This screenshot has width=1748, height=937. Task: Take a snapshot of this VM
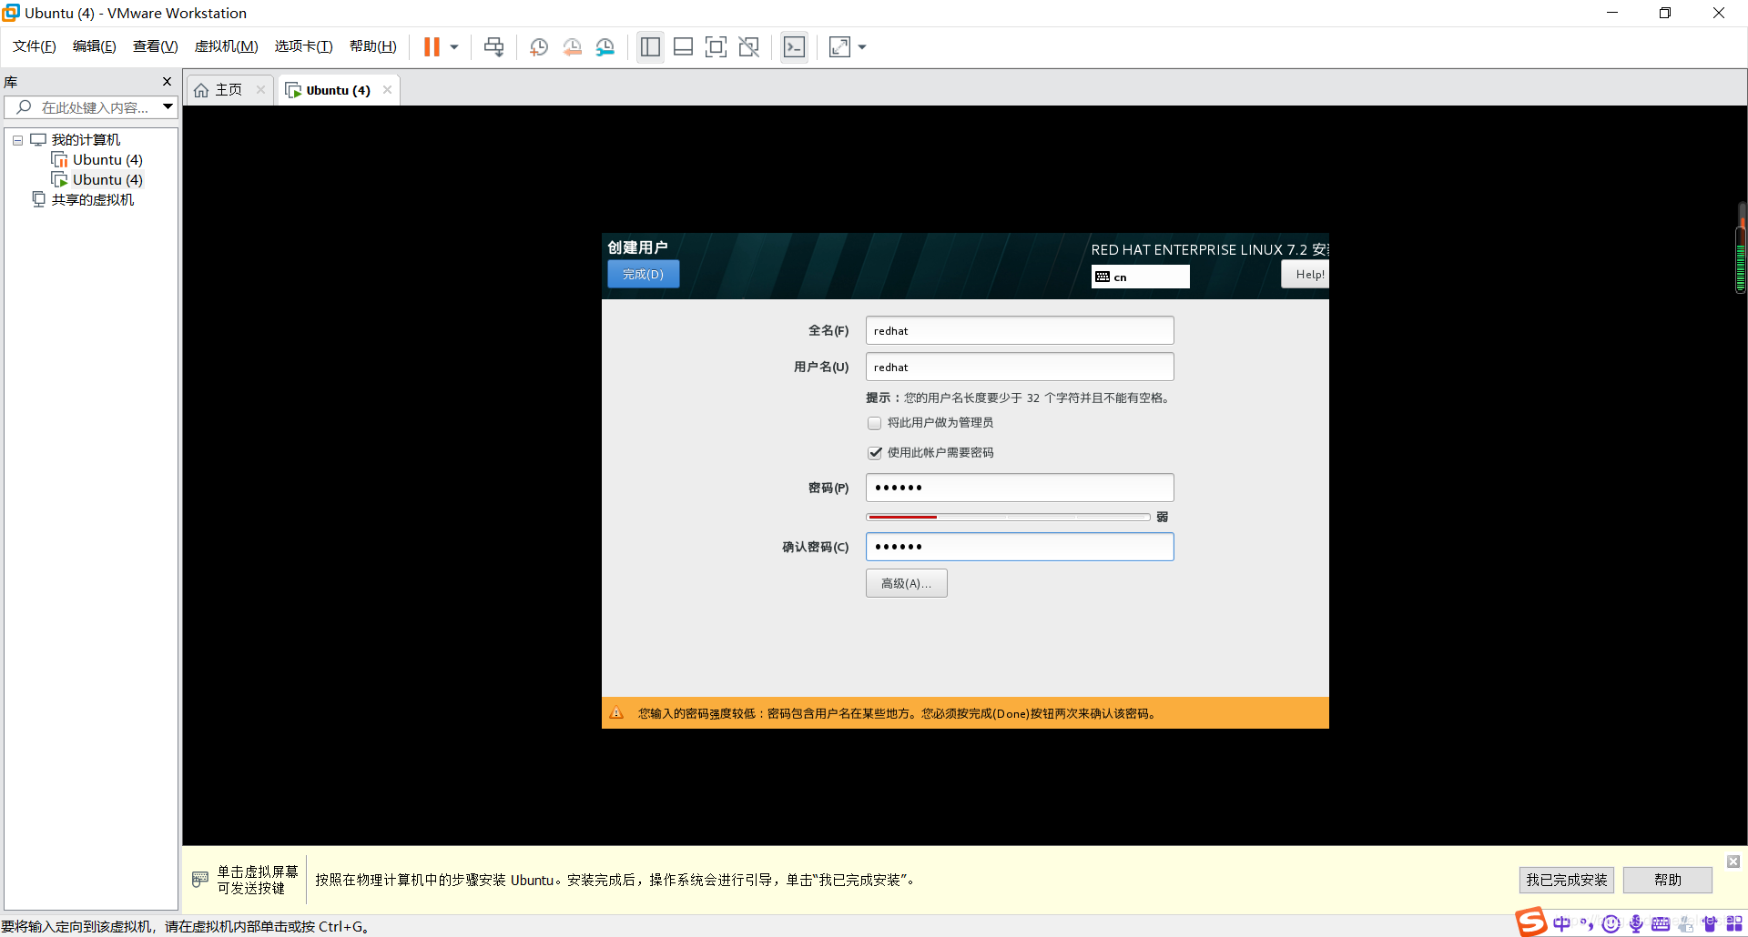pyautogui.click(x=539, y=47)
